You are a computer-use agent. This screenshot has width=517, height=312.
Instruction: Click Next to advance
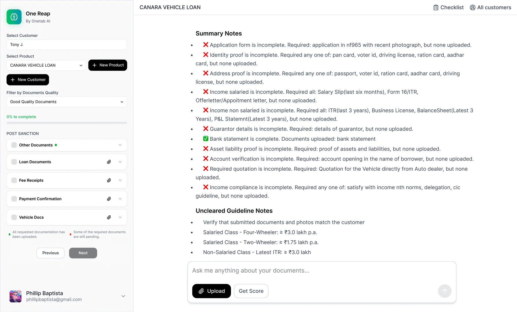[83, 253]
